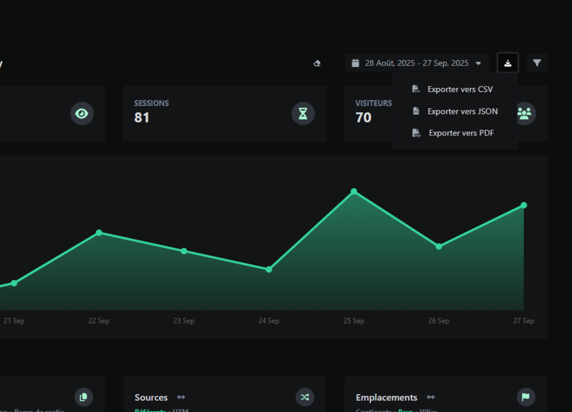572x412 pixels.
Task: Click the copy pages icon in bottom-left panel
Action: 84,397
